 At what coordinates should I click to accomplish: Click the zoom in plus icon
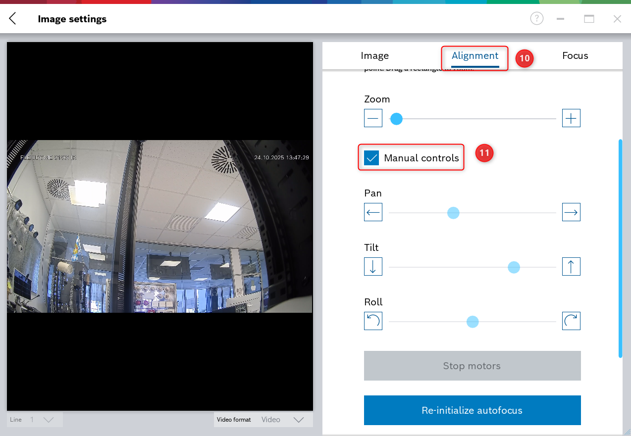click(x=571, y=118)
